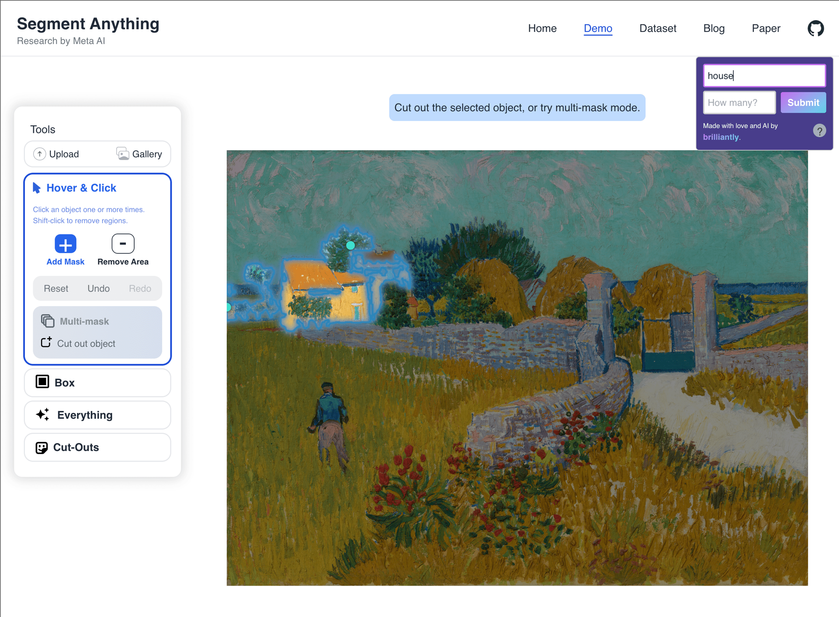Click the highlighted yellow farmhouse
839x617 pixels.
(326, 290)
